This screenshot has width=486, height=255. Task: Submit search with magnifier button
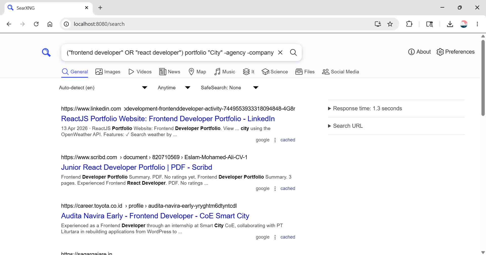[293, 52]
